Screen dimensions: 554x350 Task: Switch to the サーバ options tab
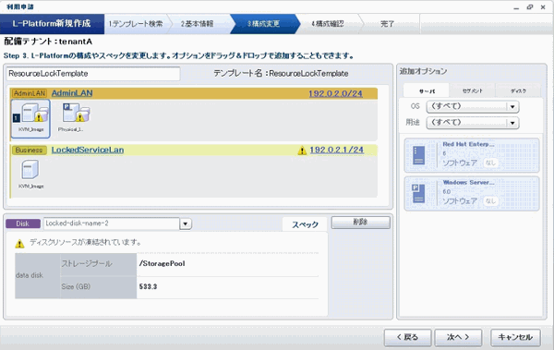427,91
